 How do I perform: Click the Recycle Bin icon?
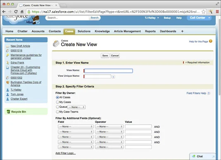[x=8, y=112]
